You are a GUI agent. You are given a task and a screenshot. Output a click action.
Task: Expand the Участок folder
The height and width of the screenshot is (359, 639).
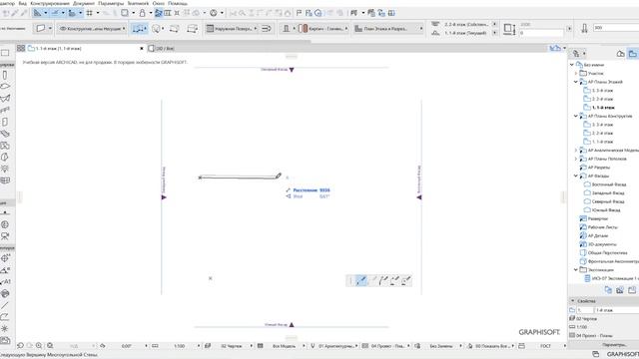click(x=576, y=73)
